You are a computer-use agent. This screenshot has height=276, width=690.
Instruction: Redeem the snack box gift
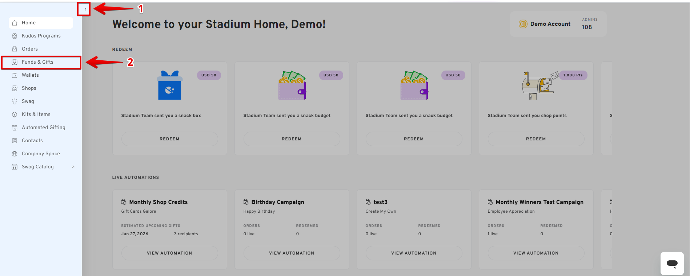(169, 139)
